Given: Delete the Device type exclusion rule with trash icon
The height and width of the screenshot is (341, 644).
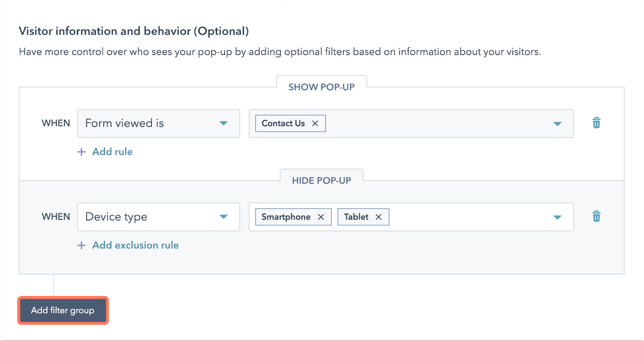Looking at the screenshot, I should coord(596,216).
